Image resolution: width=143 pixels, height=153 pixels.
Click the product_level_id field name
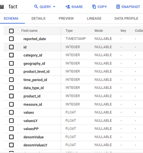coord(36,72)
